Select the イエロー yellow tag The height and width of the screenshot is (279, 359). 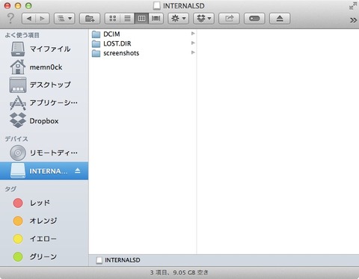point(44,239)
